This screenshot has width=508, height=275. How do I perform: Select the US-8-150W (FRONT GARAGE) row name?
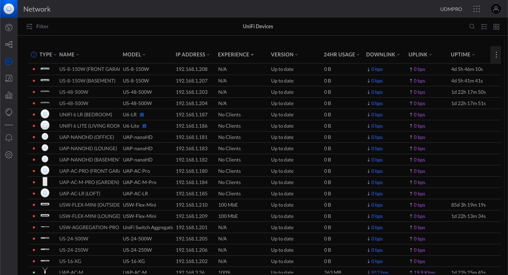[x=90, y=69]
